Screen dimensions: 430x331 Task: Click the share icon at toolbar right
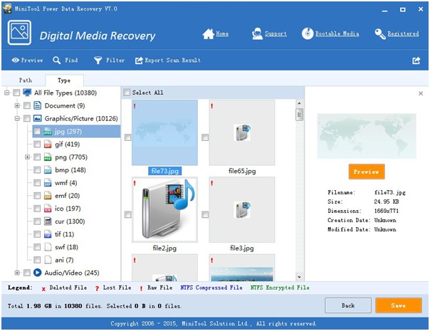(416, 61)
